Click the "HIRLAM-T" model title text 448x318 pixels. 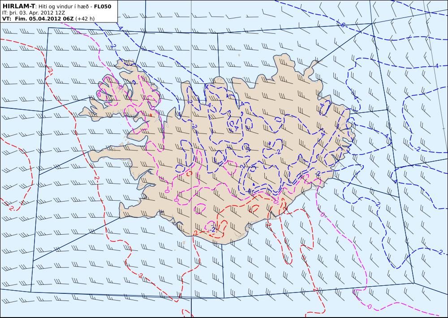pyautogui.click(x=18, y=6)
